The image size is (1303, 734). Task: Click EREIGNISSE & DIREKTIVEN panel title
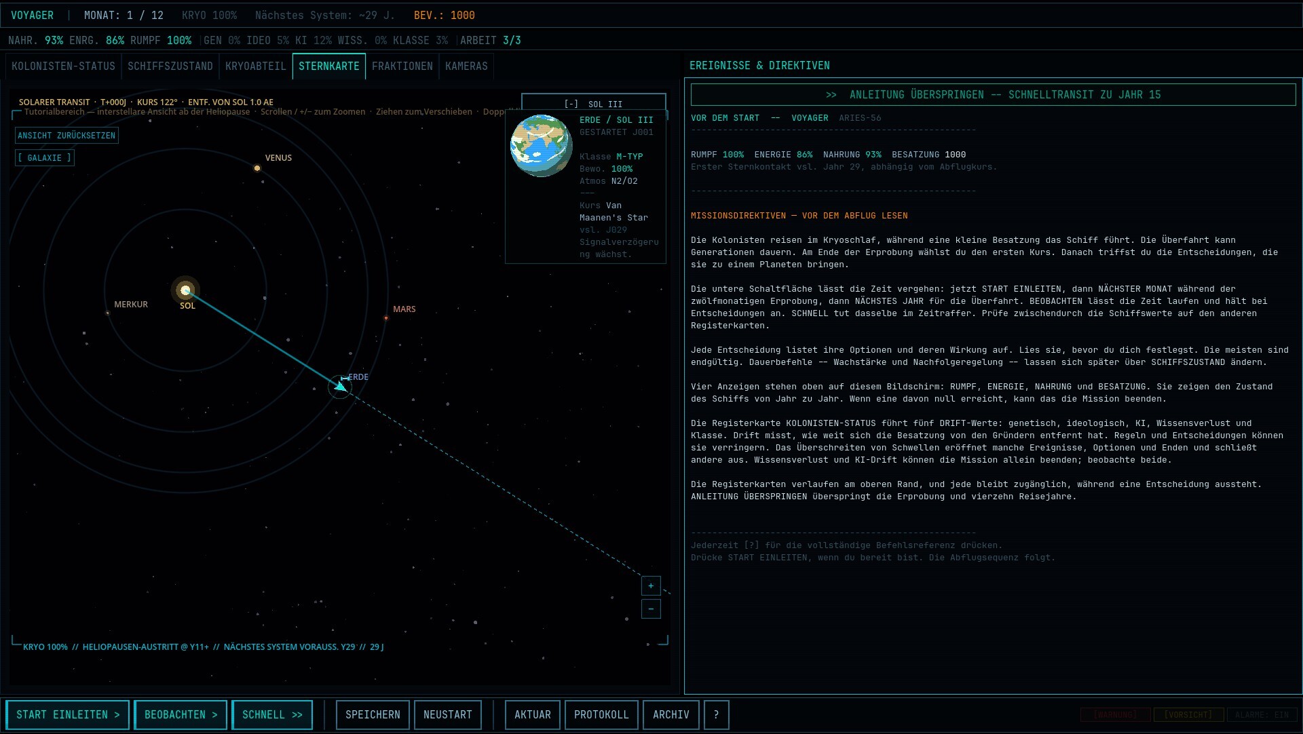coord(759,65)
